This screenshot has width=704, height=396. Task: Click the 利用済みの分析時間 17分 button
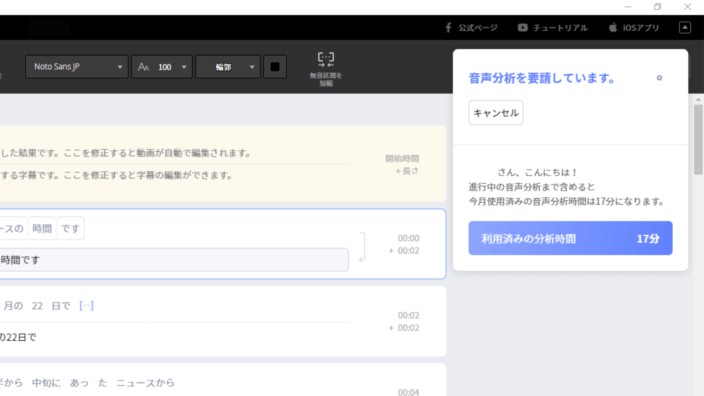(x=570, y=238)
